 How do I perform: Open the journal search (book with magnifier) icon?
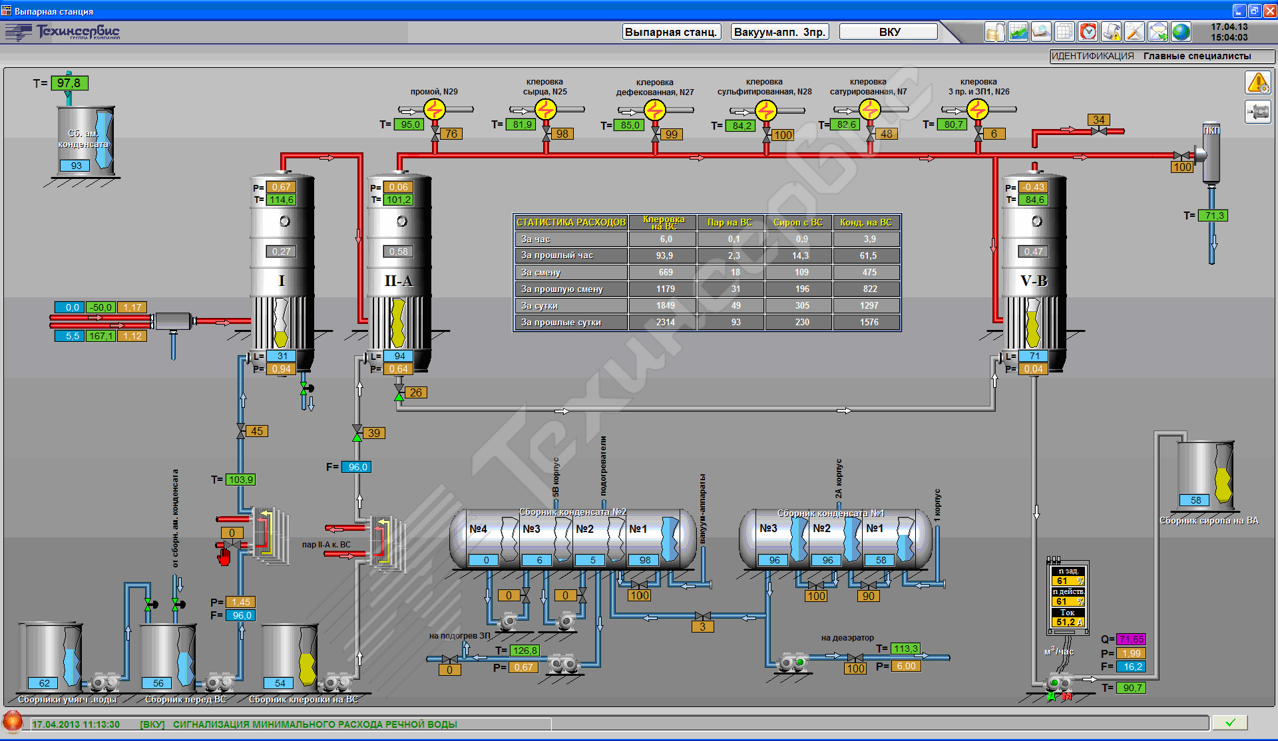pyautogui.click(x=1042, y=31)
